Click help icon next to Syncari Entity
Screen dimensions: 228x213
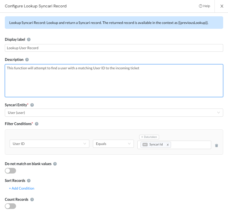click(x=32, y=105)
